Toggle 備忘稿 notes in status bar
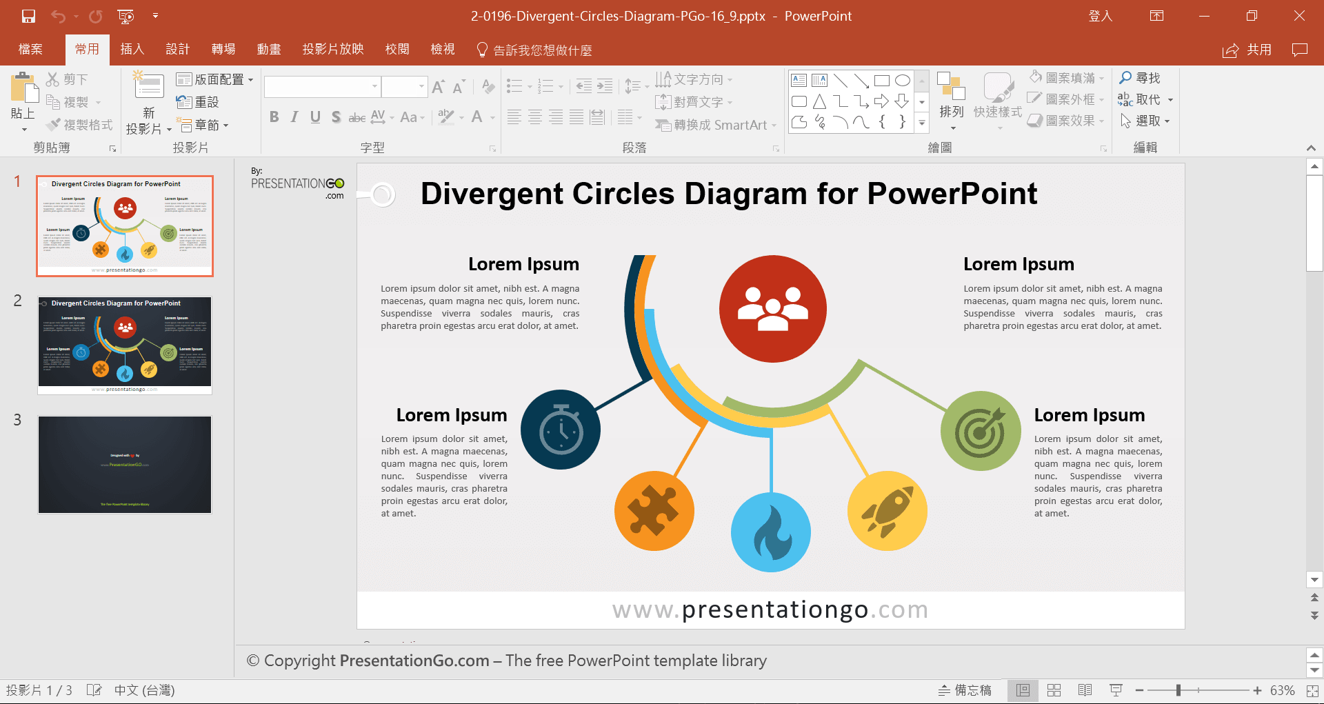1324x704 pixels. (965, 690)
